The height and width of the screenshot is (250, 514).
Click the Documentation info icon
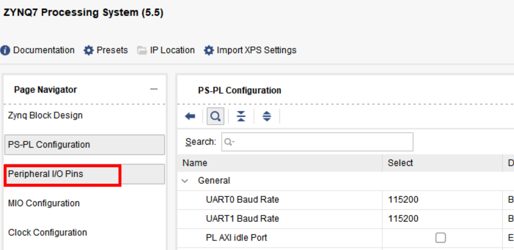tap(5, 50)
